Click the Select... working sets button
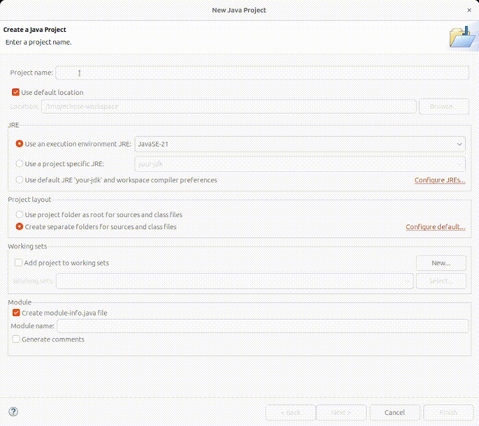This screenshot has width=479, height=426. pyautogui.click(x=441, y=281)
